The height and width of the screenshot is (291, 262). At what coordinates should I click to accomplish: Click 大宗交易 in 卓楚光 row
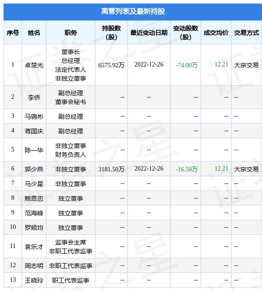click(x=247, y=65)
